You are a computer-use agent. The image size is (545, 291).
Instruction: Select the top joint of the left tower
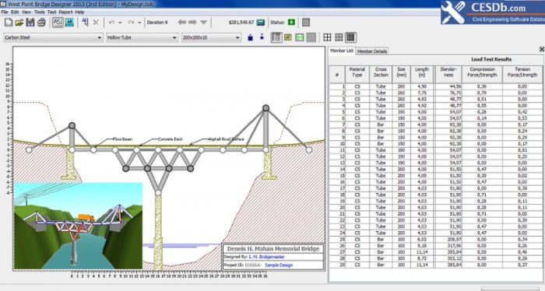(72, 125)
